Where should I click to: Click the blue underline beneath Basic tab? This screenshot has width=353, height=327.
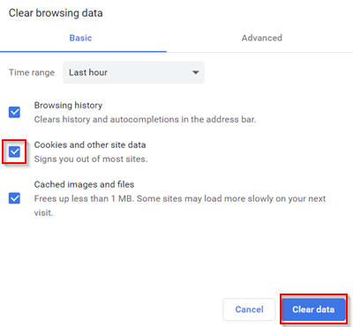coord(83,52)
